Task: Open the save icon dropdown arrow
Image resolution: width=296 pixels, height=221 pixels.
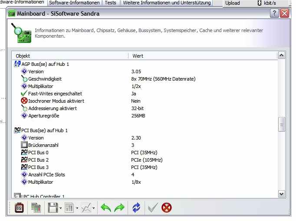Action: [x=61, y=208]
